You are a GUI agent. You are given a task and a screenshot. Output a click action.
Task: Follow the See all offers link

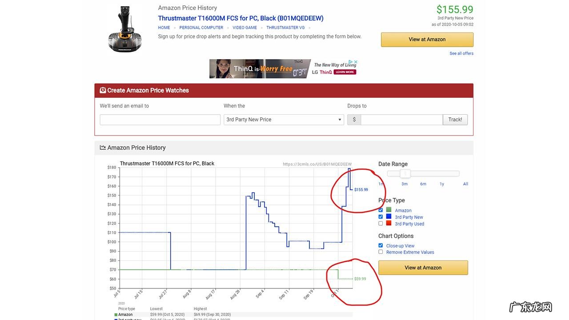coord(461,53)
